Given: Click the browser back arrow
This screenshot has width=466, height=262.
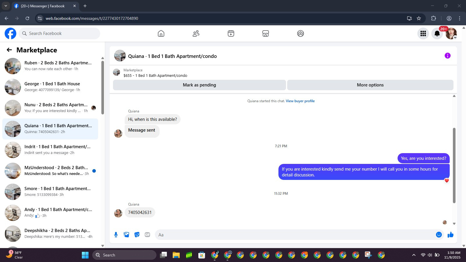Looking at the screenshot, I should [6, 18].
